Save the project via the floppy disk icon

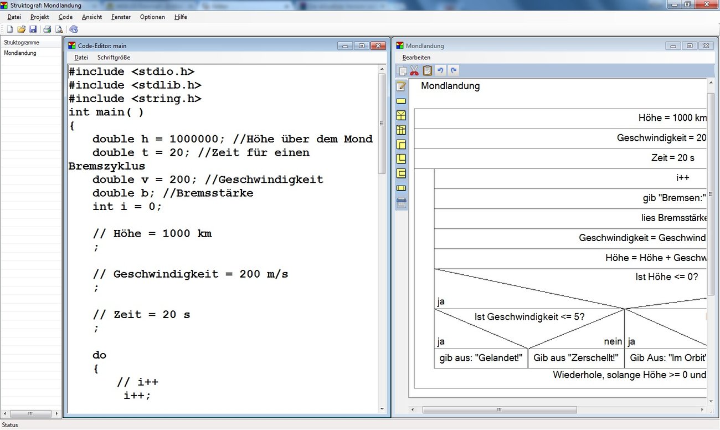point(33,29)
